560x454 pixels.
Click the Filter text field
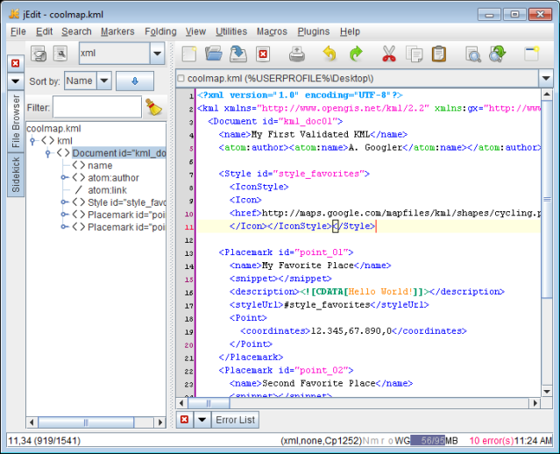coord(97,107)
